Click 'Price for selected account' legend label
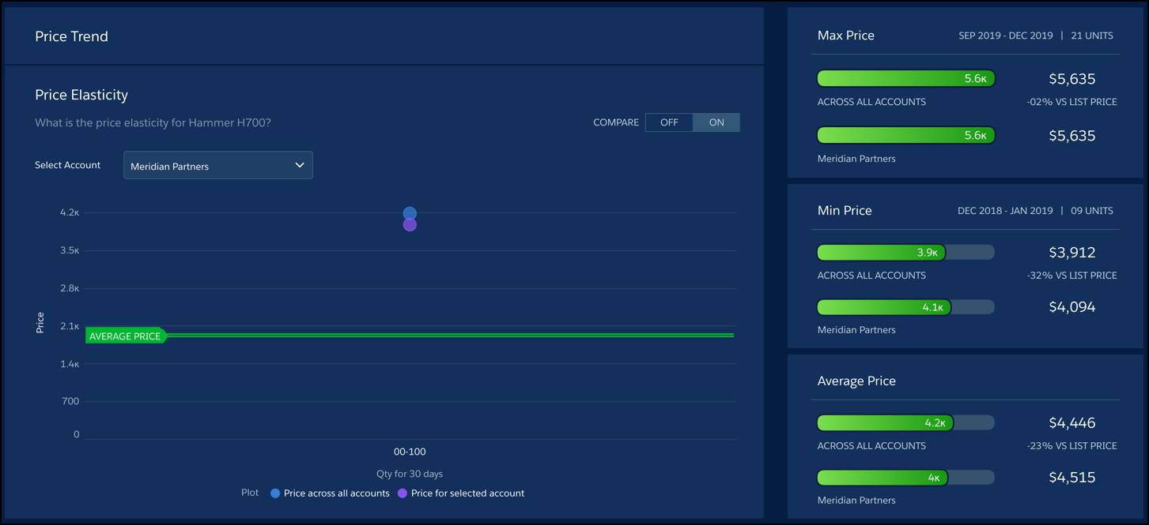Image resolution: width=1149 pixels, height=525 pixels. click(x=467, y=493)
